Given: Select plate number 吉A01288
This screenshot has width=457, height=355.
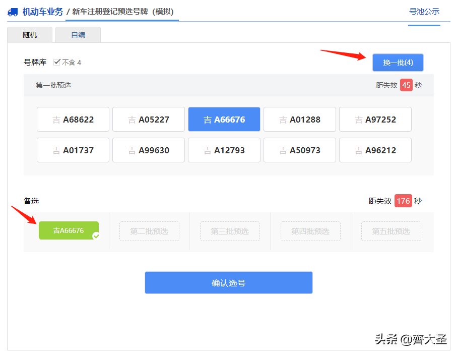Looking at the screenshot, I should pyautogui.click(x=299, y=119).
